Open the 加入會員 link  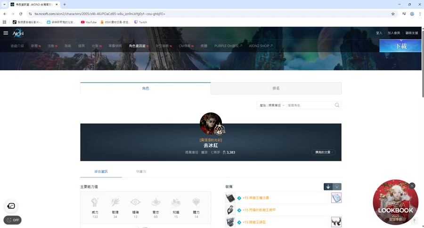393,33
